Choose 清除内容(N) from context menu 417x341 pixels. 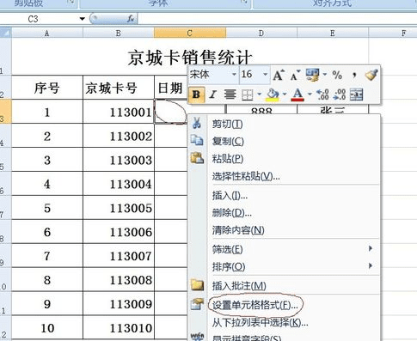coord(285,230)
